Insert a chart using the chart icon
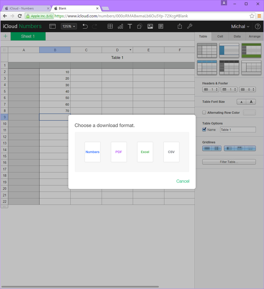Image resolution: width=264 pixels, height=289 pixels. 120,26
